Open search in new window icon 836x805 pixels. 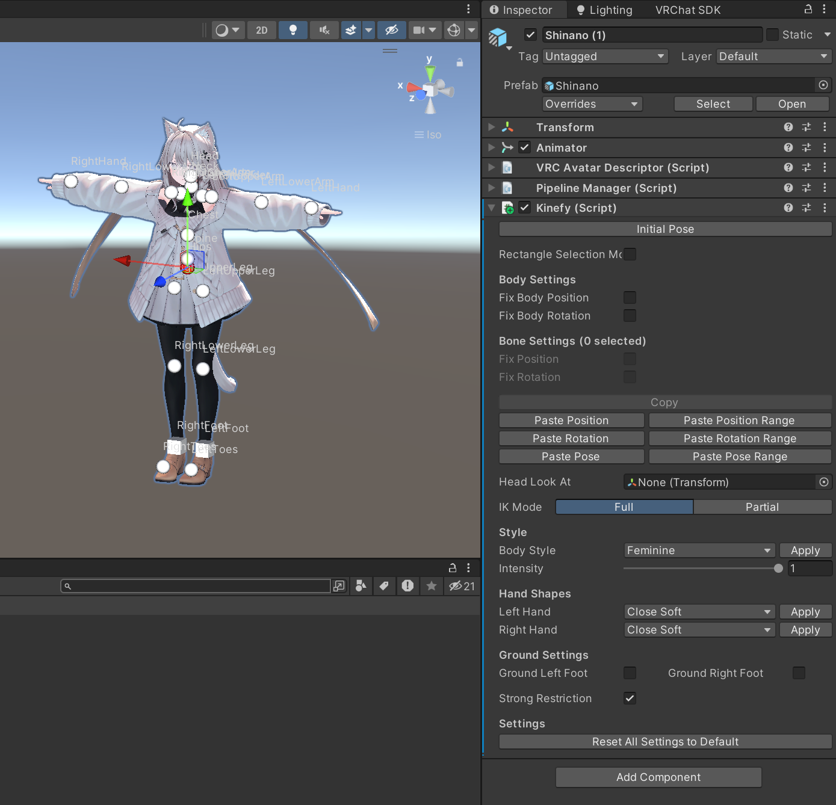(x=339, y=586)
